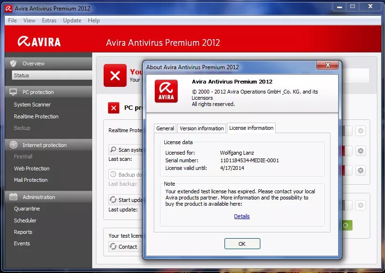385x273 pixels.
Task: Click the monitor icon beside PC protection
Action: pos(13,92)
